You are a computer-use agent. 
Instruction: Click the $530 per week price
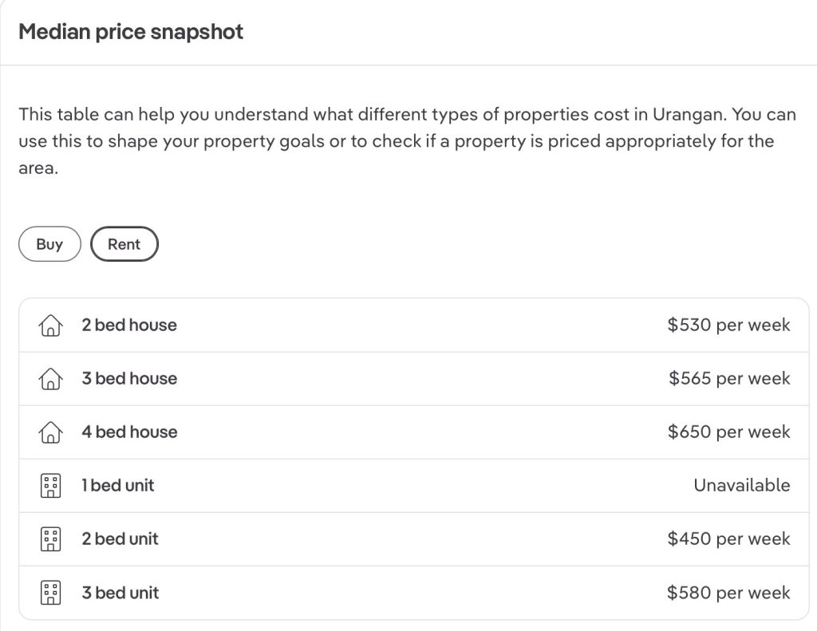(x=728, y=325)
